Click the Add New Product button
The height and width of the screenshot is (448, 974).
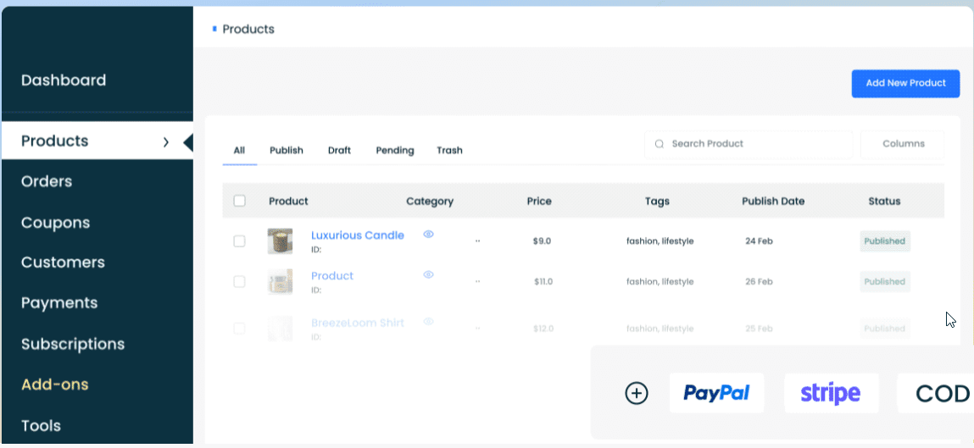point(905,83)
